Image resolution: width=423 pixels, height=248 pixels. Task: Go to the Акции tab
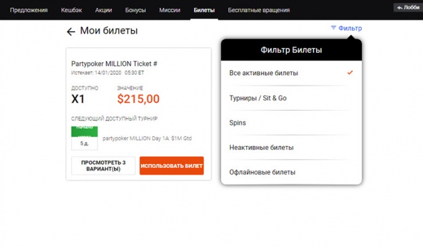tap(103, 10)
